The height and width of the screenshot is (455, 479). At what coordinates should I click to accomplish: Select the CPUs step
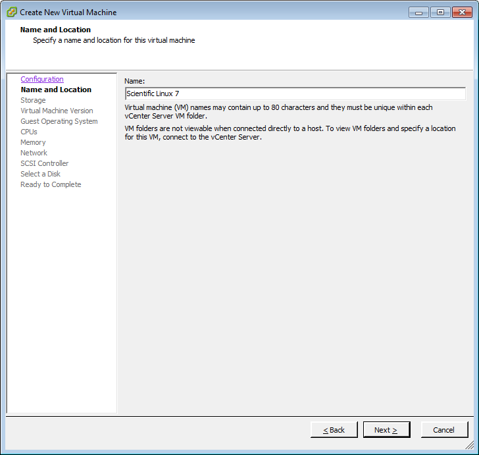point(29,132)
